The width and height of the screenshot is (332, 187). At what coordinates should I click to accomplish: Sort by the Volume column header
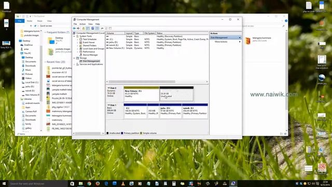pyautogui.click(x=115, y=33)
